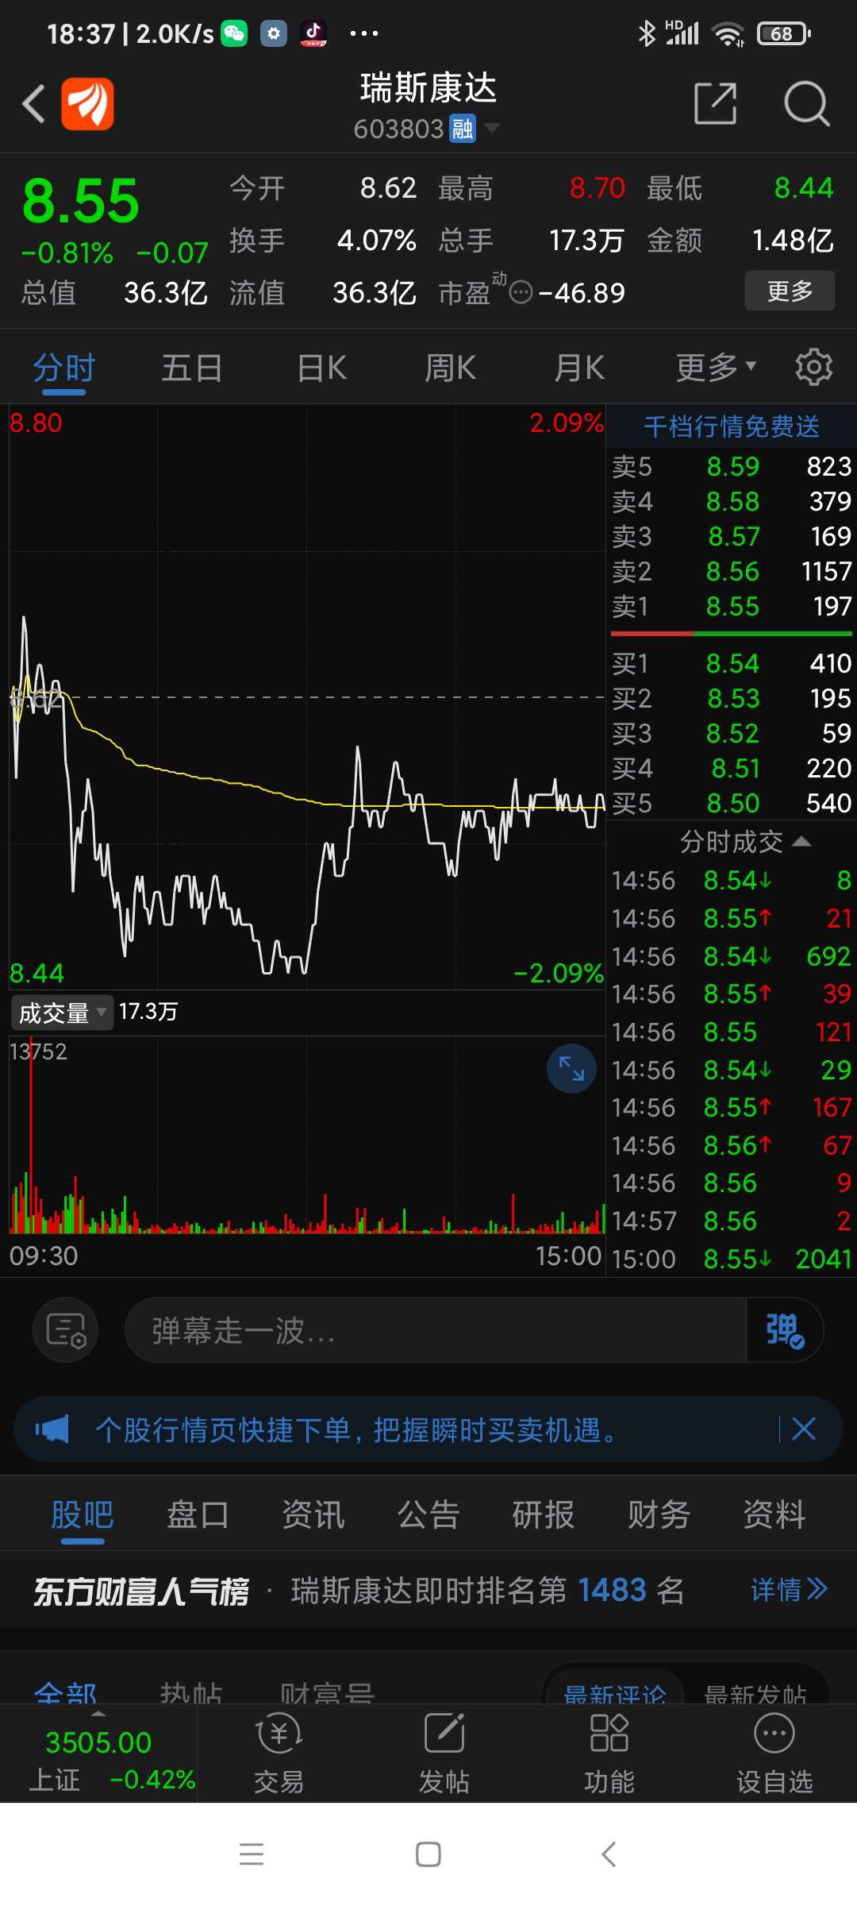Tap the 更多 button in quote summary
This screenshot has width=857, height=1906.
click(790, 291)
